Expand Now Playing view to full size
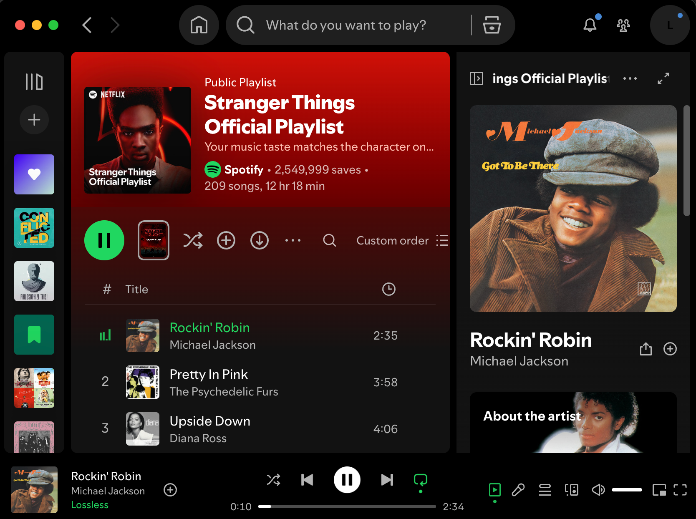This screenshot has width=696, height=519. pos(663,78)
